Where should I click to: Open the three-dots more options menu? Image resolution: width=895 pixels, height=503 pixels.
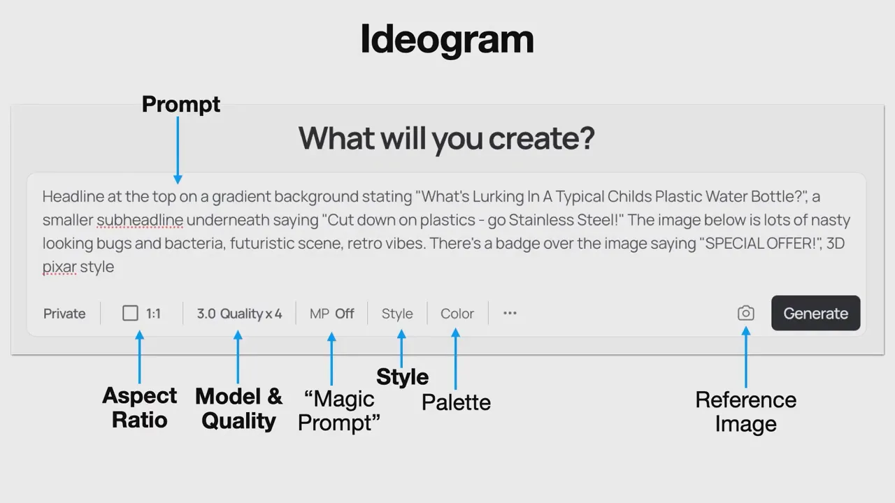(x=510, y=313)
